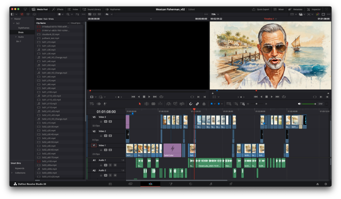
Task: Open the flag color dropdown arrow
Action: click(x=215, y=104)
